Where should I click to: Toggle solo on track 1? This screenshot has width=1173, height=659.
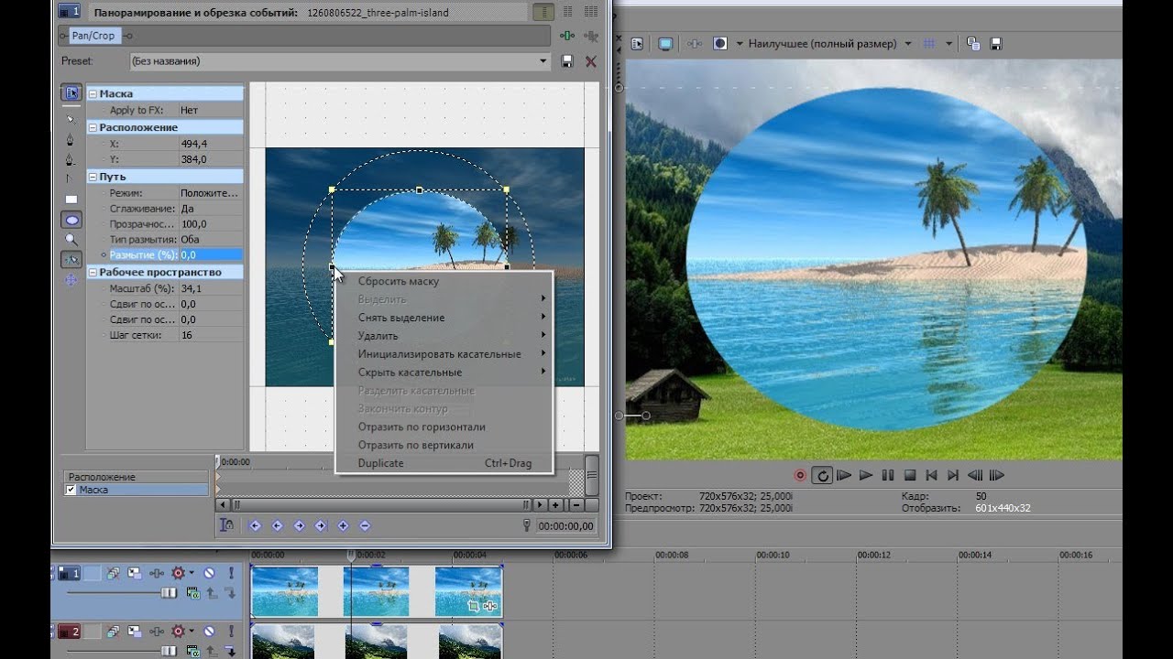(x=231, y=573)
